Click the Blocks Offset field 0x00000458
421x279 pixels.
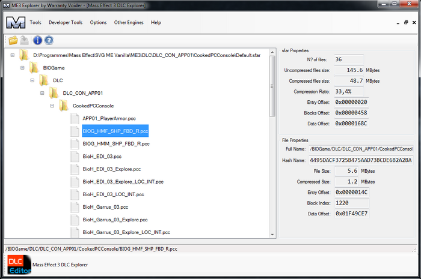click(351, 113)
